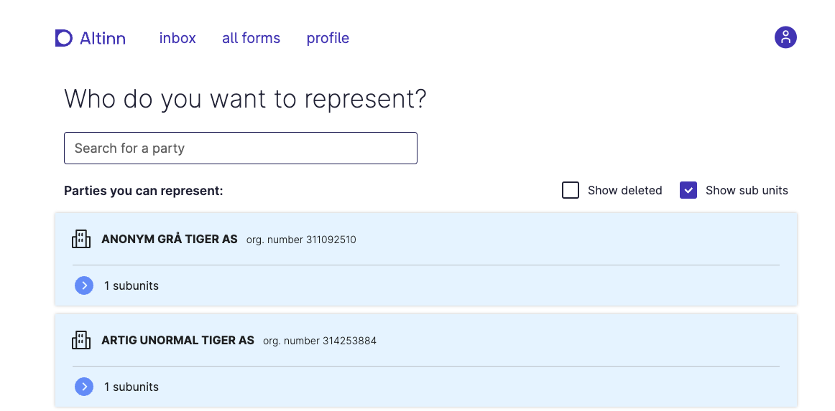Expand subunits arrow under ARTIG UNORMAL TIGER AS
The height and width of the screenshot is (411, 835).
(84, 387)
